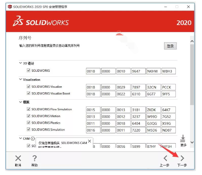Click the 更多 label
Viewport: 202px width, 175px height.
[183, 145]
